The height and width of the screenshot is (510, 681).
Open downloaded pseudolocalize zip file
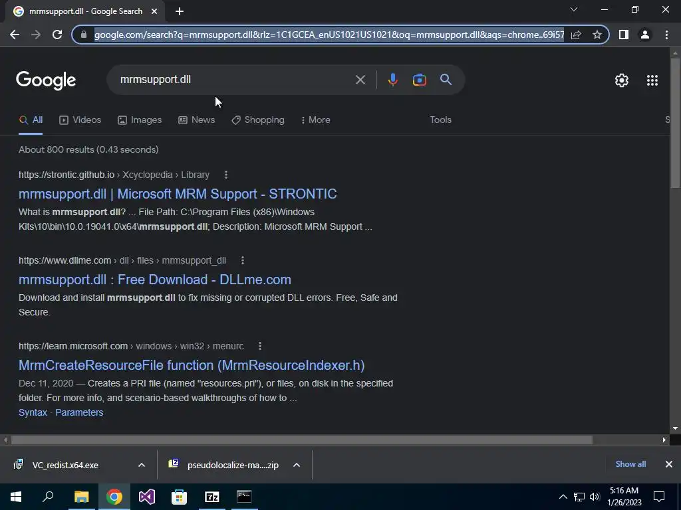(x=233, y=465)
